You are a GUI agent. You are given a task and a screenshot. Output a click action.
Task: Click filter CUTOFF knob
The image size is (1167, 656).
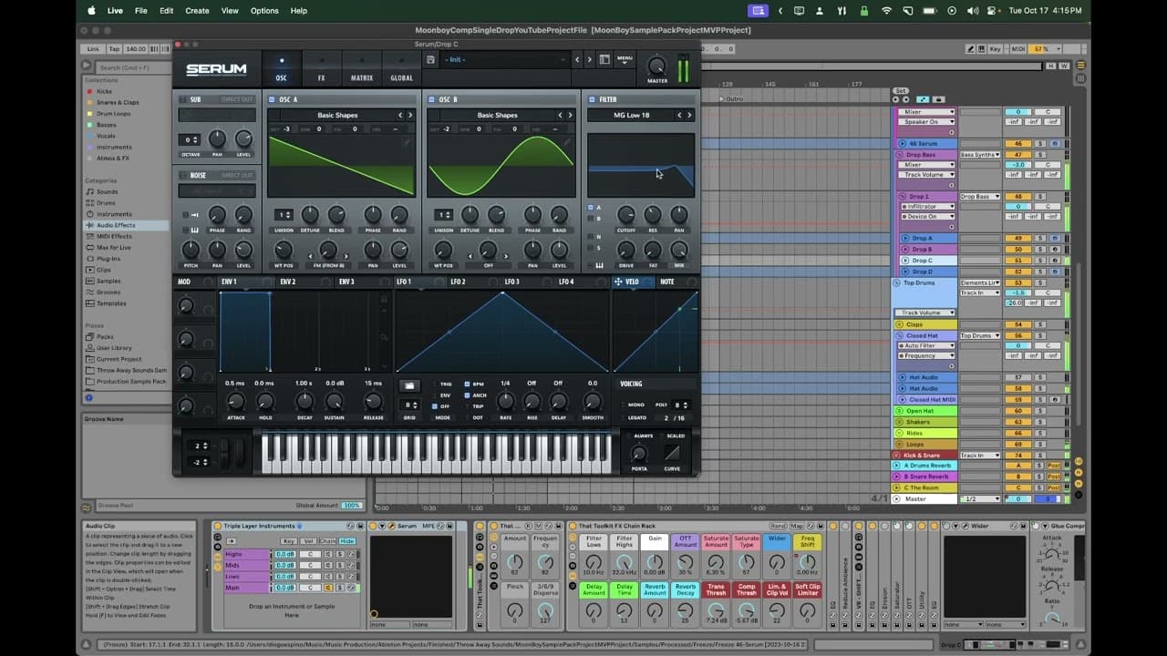point(625,215)
